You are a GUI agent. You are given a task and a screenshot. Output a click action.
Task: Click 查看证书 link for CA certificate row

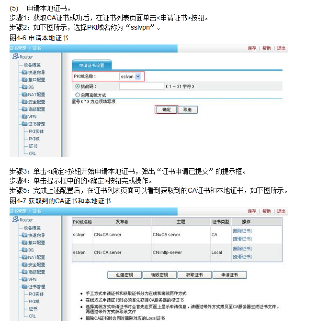click(x=242, y=239)
